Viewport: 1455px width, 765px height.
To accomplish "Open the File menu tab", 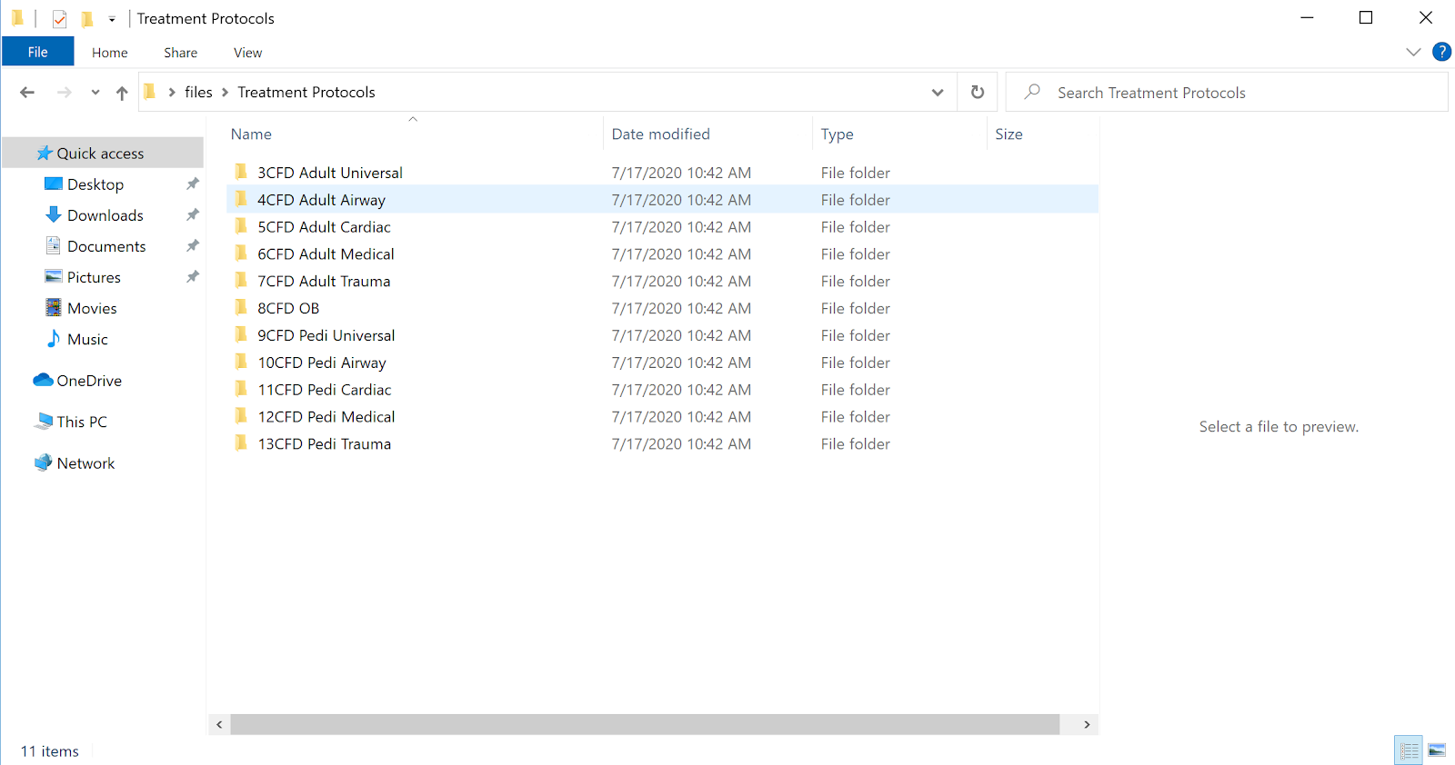I will click(37, 52).
